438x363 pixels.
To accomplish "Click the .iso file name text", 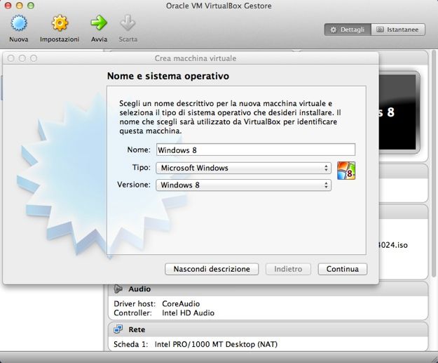I will click(392, 245).
